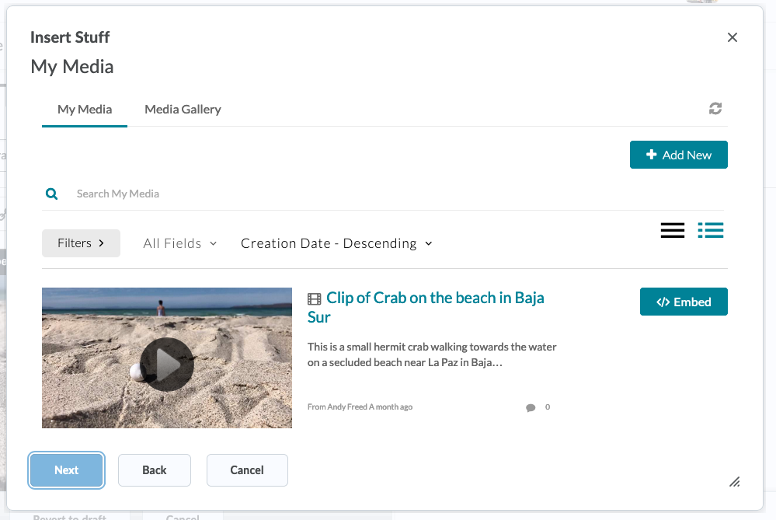Open the Clip of Crab title link
The image size is (776, 520).
[434, 298]
